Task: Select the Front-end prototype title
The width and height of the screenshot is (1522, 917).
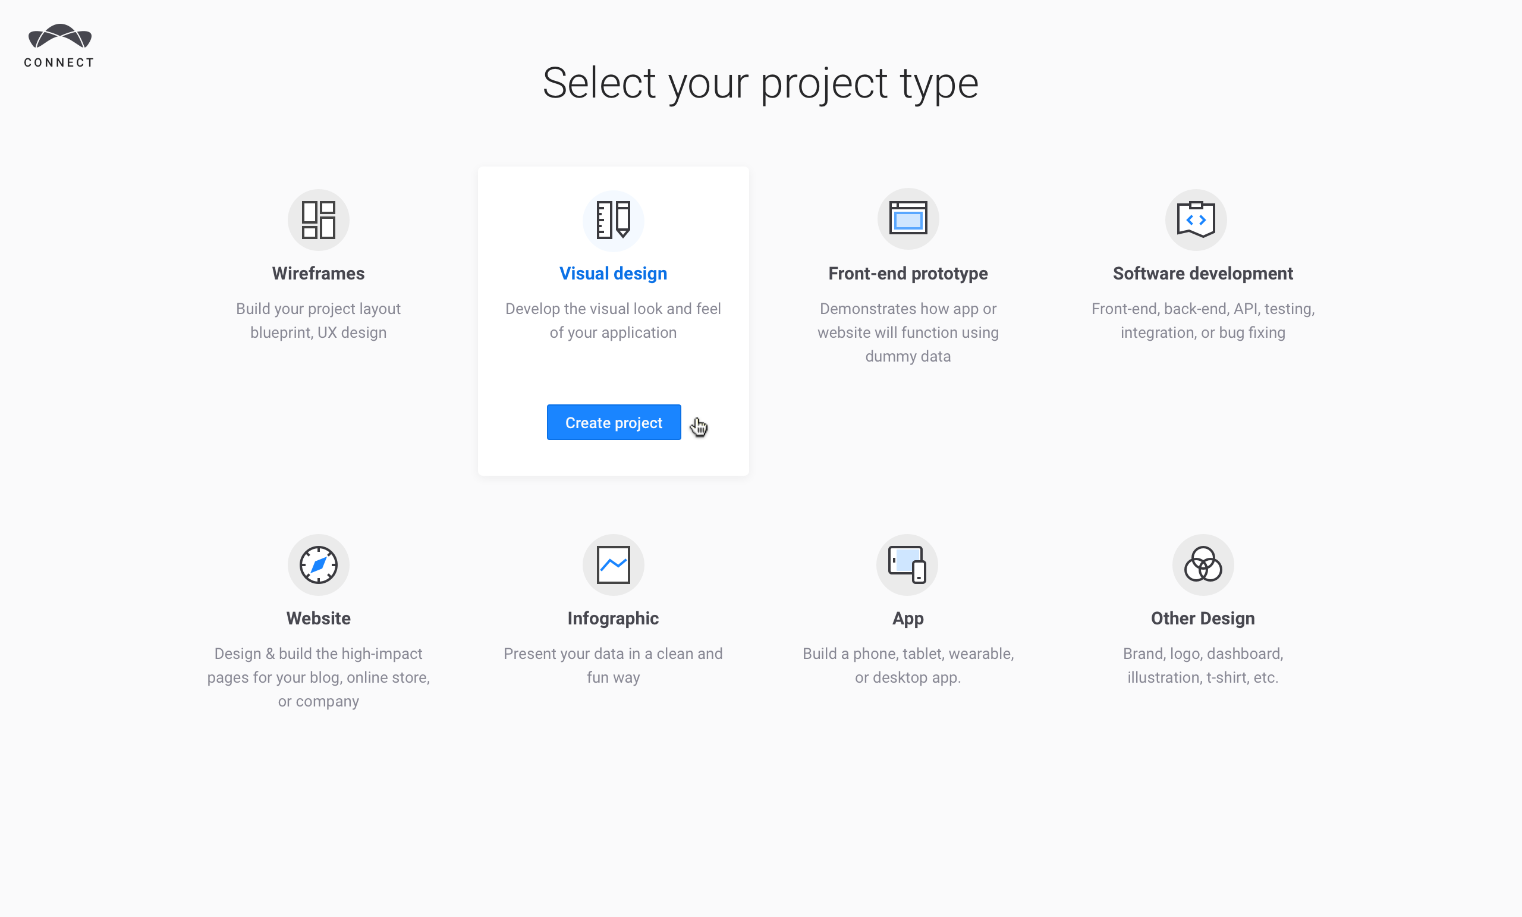Action: (907, 273)
